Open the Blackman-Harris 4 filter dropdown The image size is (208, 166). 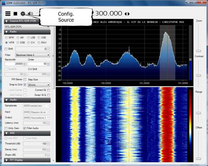[33, 55]
